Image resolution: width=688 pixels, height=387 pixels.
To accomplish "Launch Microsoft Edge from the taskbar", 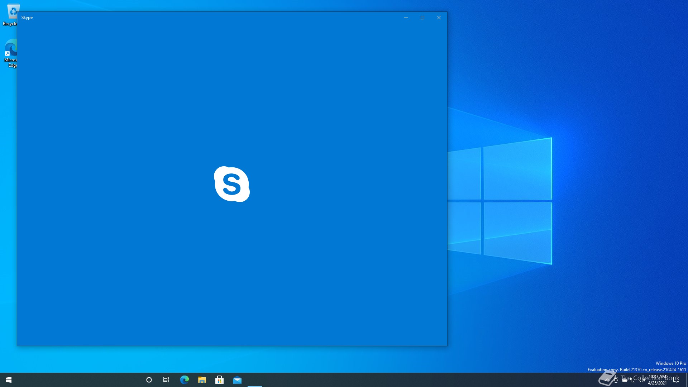I will click(x=184, y=380).
